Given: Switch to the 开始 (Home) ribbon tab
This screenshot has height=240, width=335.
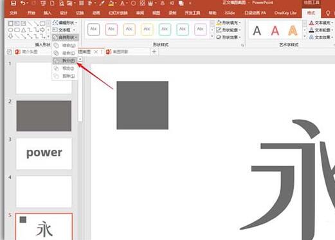Looking at the screenshot, I should 32,14.
